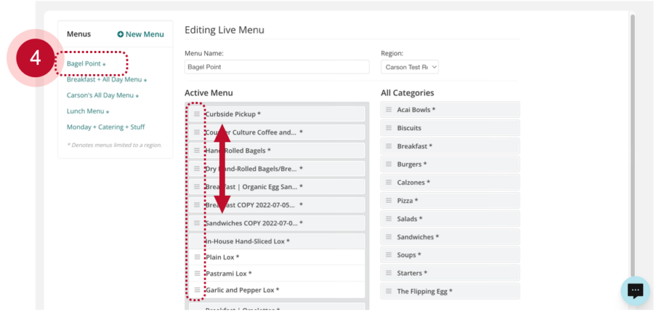Click the Menu Name text field
654x312 pixels.
tap(277, 67)
